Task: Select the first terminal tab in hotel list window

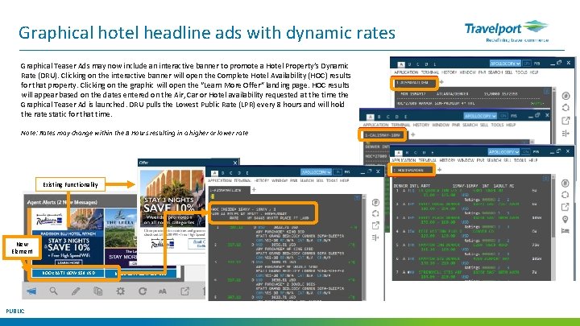Action: (x=411, y=170)
